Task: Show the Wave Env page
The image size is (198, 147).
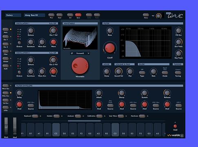Action: (x=6, y=86)
